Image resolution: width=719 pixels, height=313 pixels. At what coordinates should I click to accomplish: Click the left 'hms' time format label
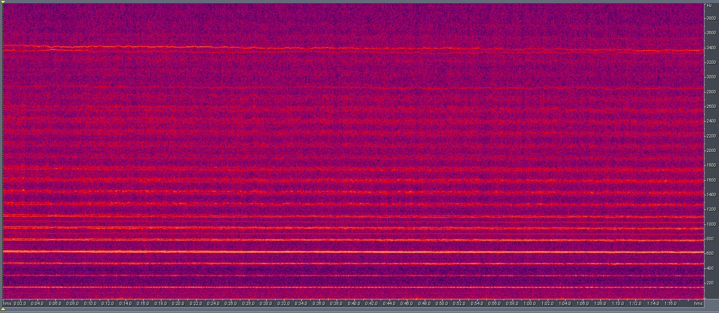(x=7, y=304)
